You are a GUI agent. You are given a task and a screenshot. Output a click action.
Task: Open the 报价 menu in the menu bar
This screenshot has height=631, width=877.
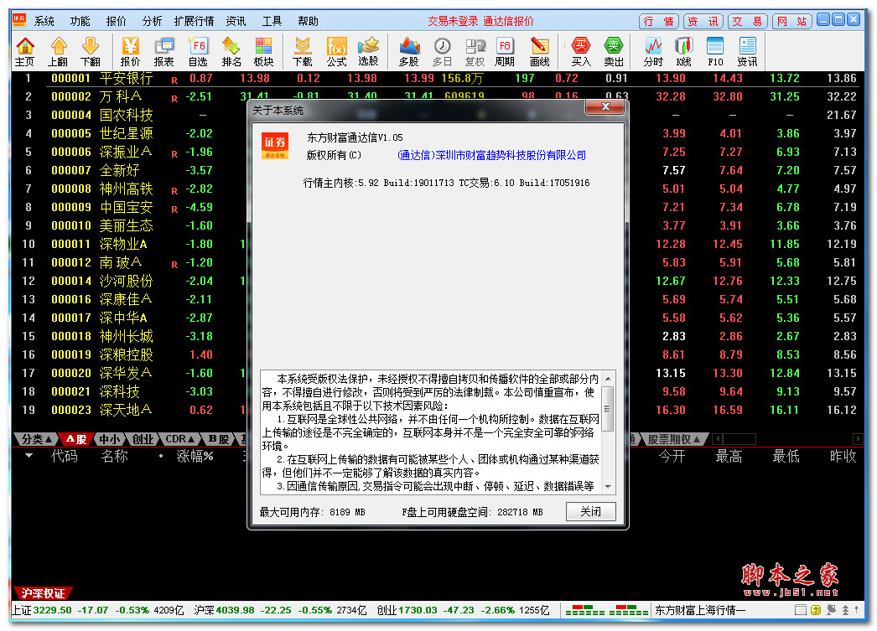pos(117,21)
